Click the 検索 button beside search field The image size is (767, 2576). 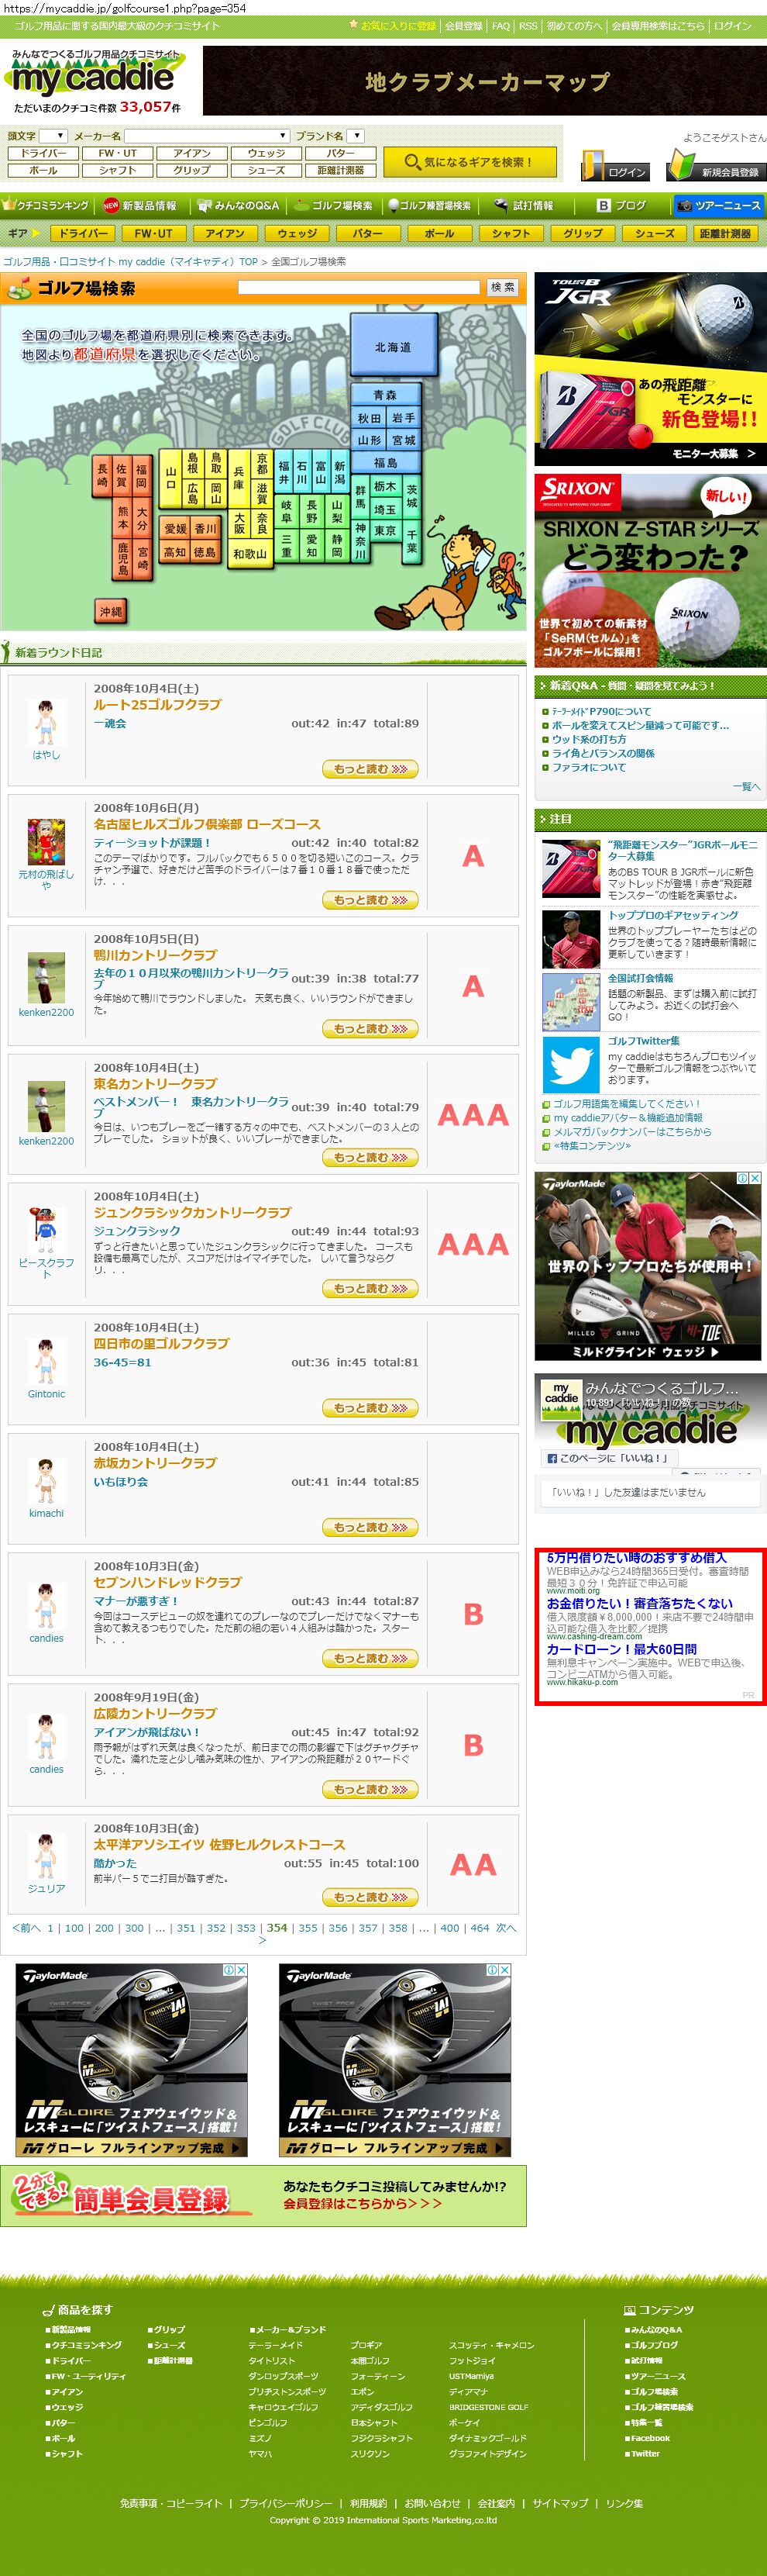pos(502,287)
